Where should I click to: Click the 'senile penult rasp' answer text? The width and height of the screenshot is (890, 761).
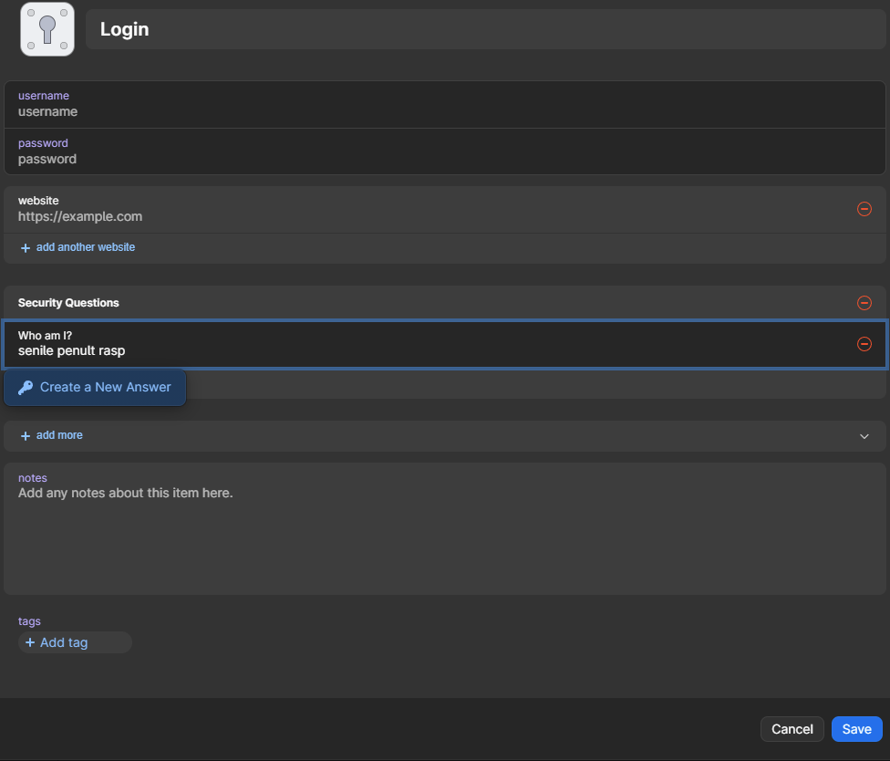pos(72,351)
